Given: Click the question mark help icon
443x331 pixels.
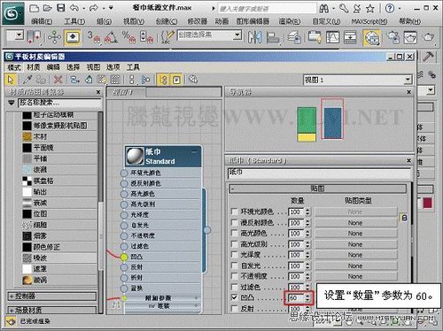Looking at the screenshot, I should 390,8.
